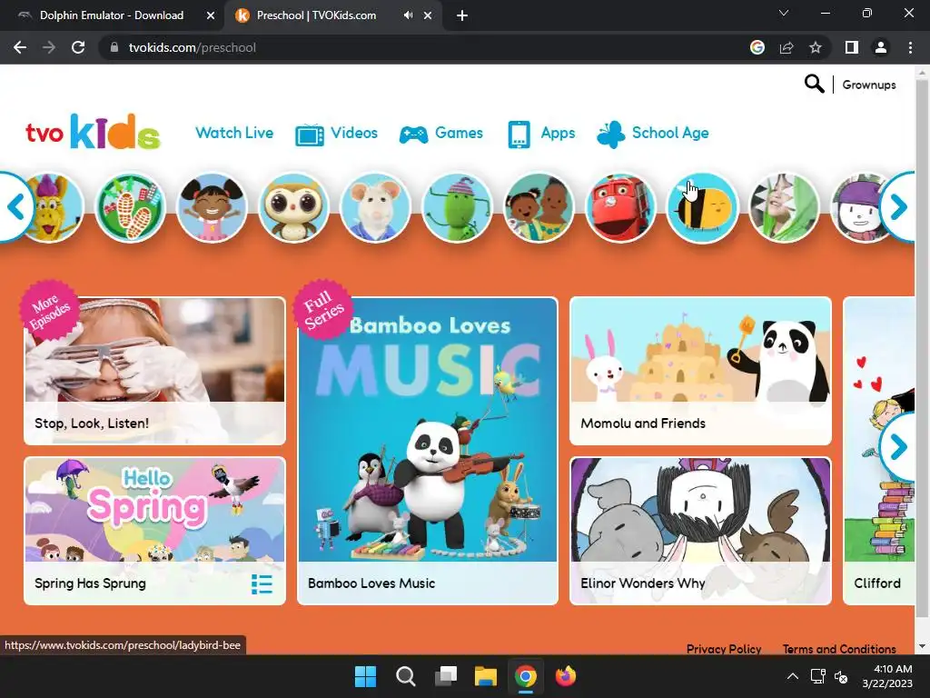Open the Grownups link

click(869, 85)
